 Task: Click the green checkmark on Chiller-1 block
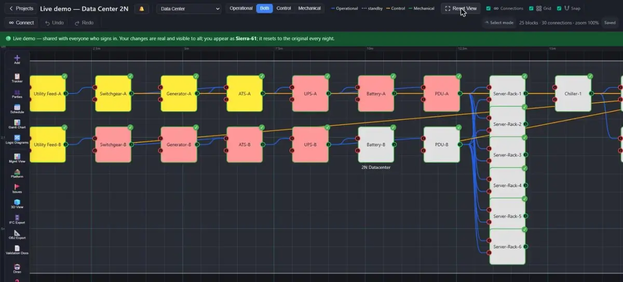pos(590,76)
